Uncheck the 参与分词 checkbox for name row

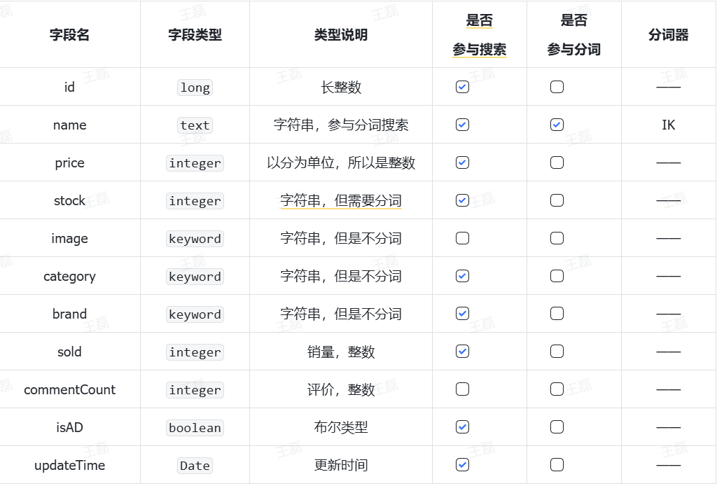557,125
